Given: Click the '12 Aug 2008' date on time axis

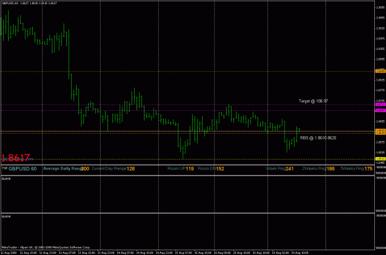Looking at the screenshot, I should [x=8, y=253].
